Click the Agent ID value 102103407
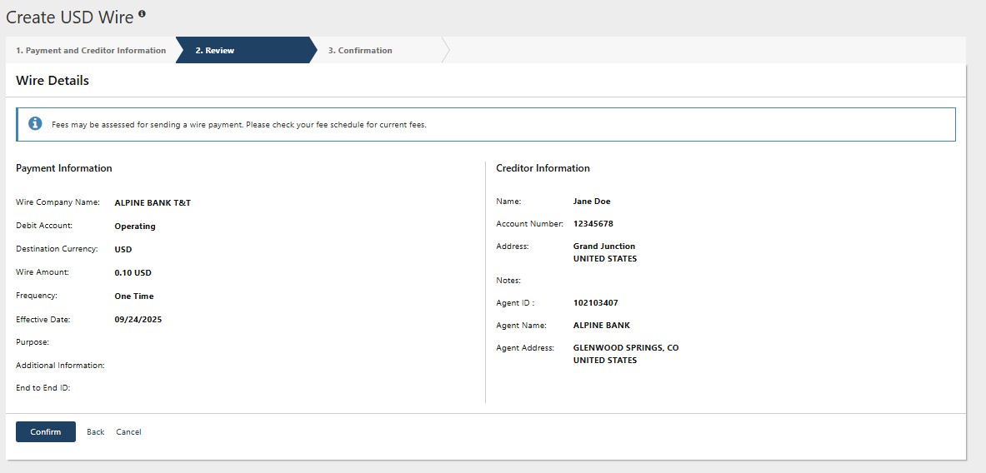This screenshot has width=986, height=473. pyautogui.click(x=595, y=303)
